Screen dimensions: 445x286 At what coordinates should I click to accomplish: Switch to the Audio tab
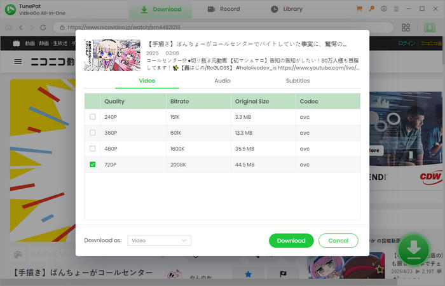coord(222,81)
